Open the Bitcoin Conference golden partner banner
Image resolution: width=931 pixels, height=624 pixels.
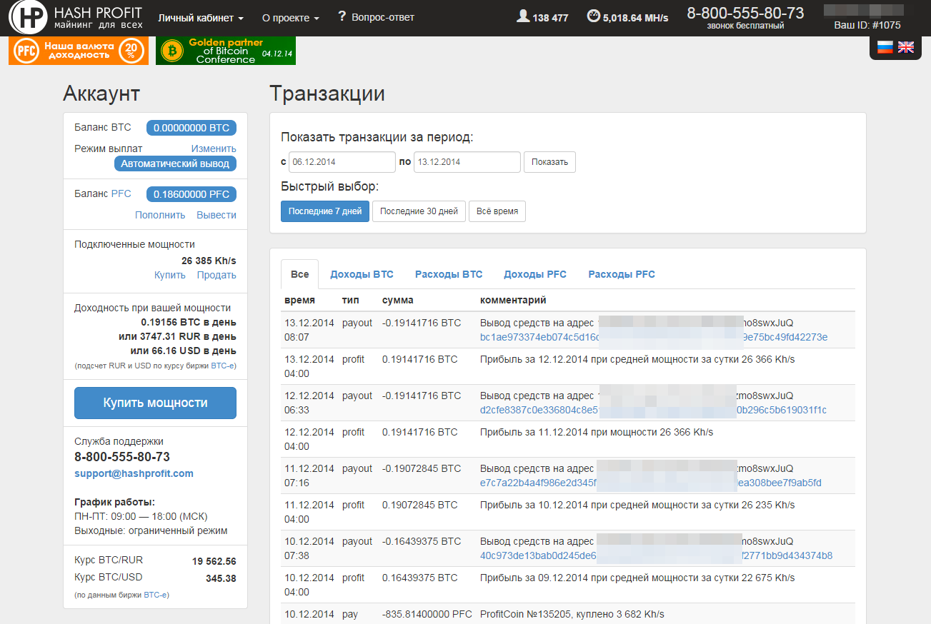[x=225, y=51]
